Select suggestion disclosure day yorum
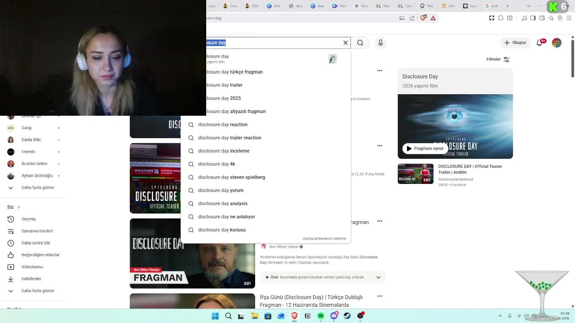The width and height of the screenshot is (575, 323). [265, 190]
